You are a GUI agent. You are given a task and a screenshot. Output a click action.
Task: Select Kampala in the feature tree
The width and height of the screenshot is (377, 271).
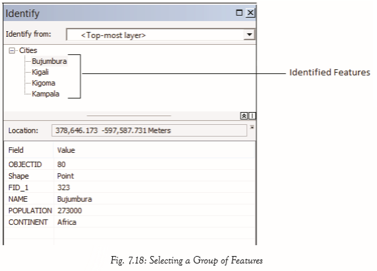(x=46, y=94)
